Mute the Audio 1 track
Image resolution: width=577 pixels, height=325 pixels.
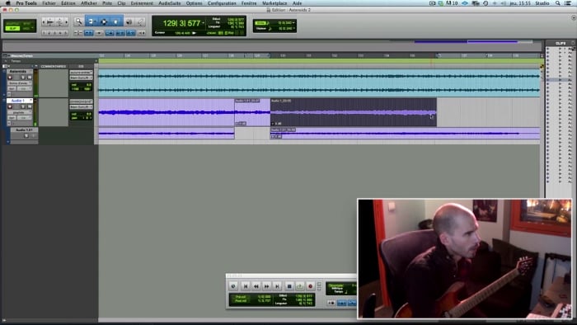[30, 106]
